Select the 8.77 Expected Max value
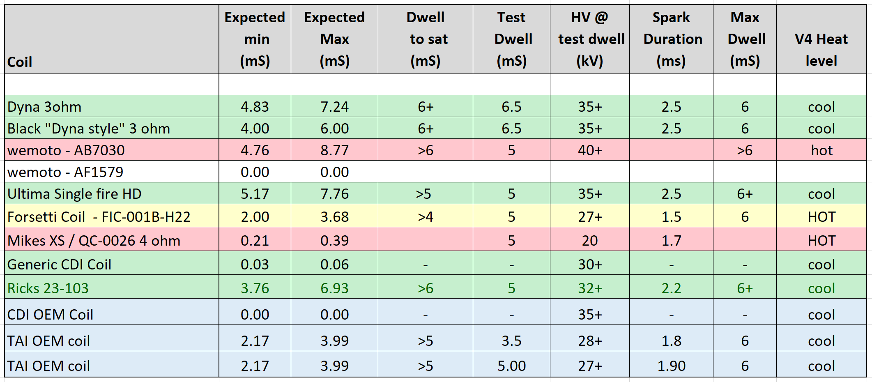This screenshot has height=382, width=872. click(334, 150)
